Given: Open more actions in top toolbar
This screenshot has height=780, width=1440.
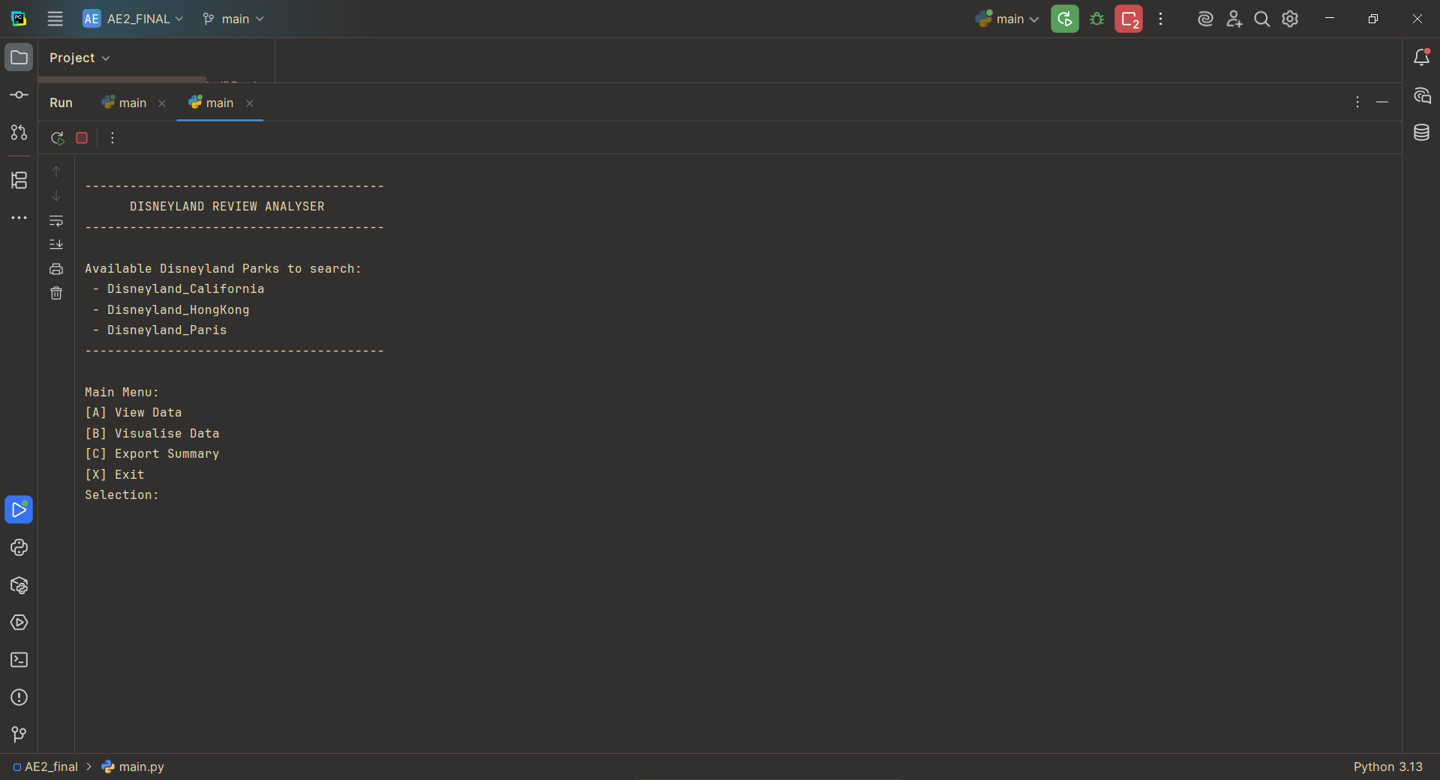Looking at the screenshot, I should (1160, 19).
